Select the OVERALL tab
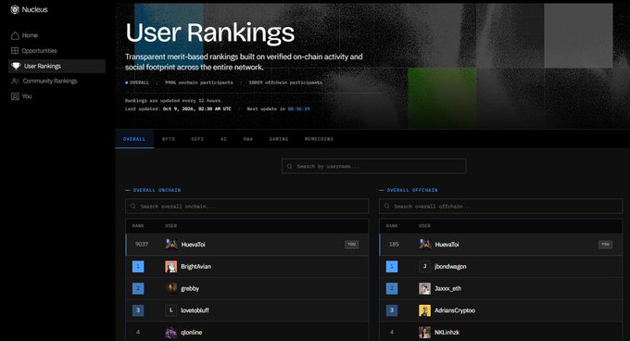 tap(134, 139)
